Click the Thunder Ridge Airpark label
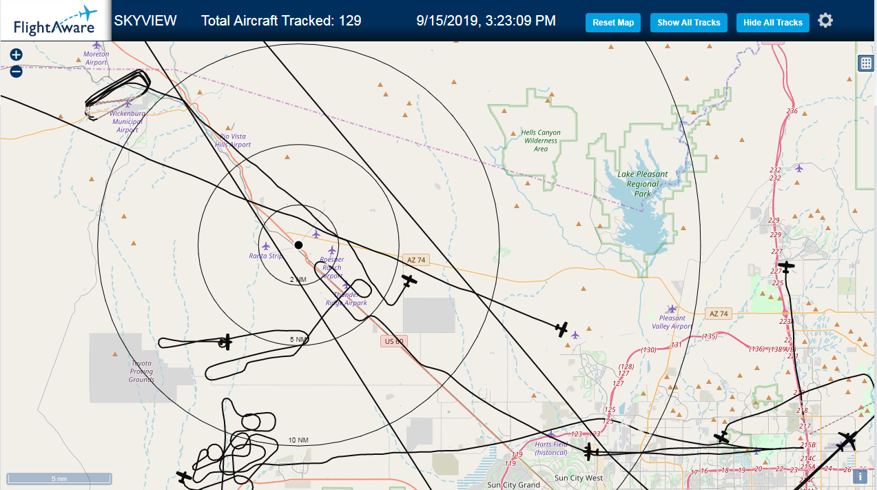877x490 pixels. coord(346,298)
